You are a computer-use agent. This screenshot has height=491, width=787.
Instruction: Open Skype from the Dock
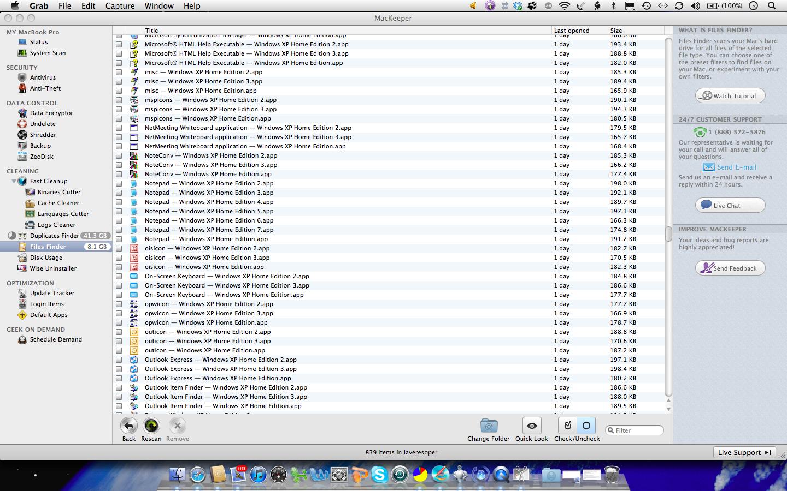click(x=379, y=475)
